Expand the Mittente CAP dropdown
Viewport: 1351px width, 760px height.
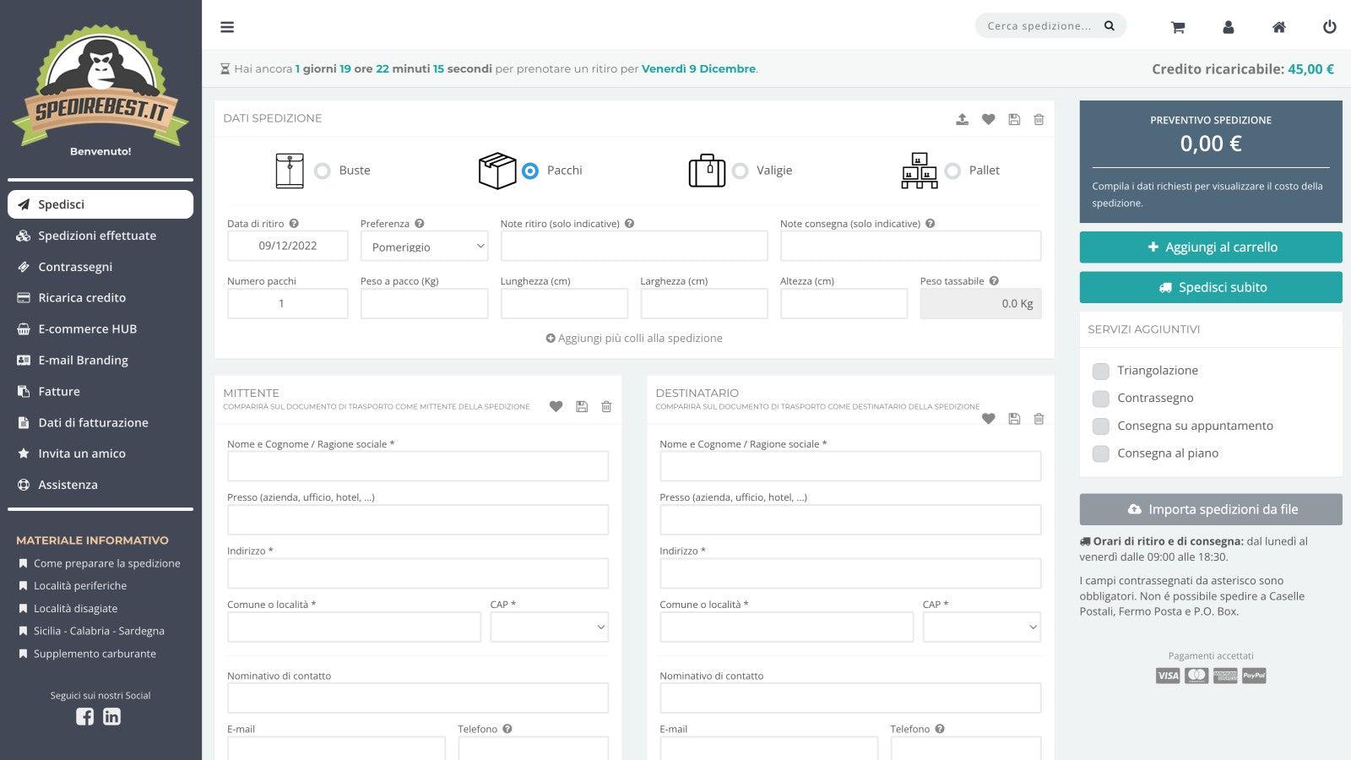coord(549,627)
